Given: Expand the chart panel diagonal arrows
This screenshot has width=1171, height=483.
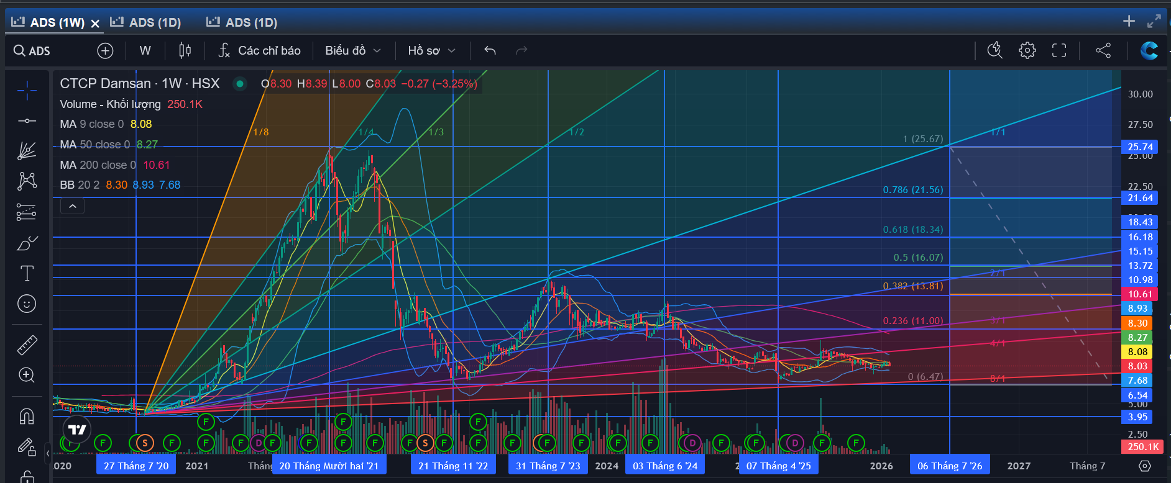Looking at the screenshot, I should [x=1154, y=21].
